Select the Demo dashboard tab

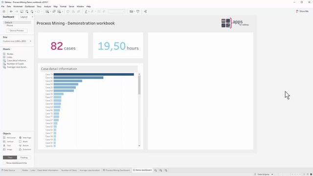coord(142,170)
